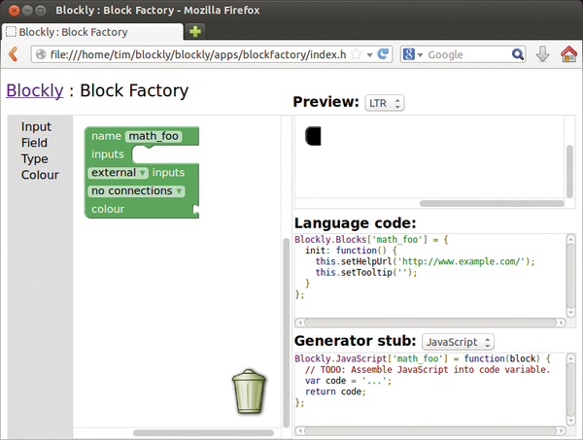Click the workspace vertical scrollbar

click(x=286, y=332)
